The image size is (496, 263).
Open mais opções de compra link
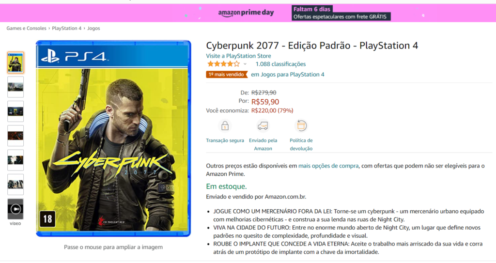click(328, 166)
